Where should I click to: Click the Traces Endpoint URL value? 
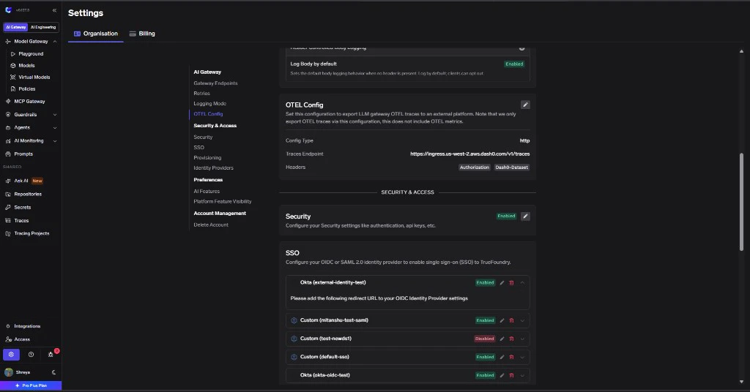point(469,154)
